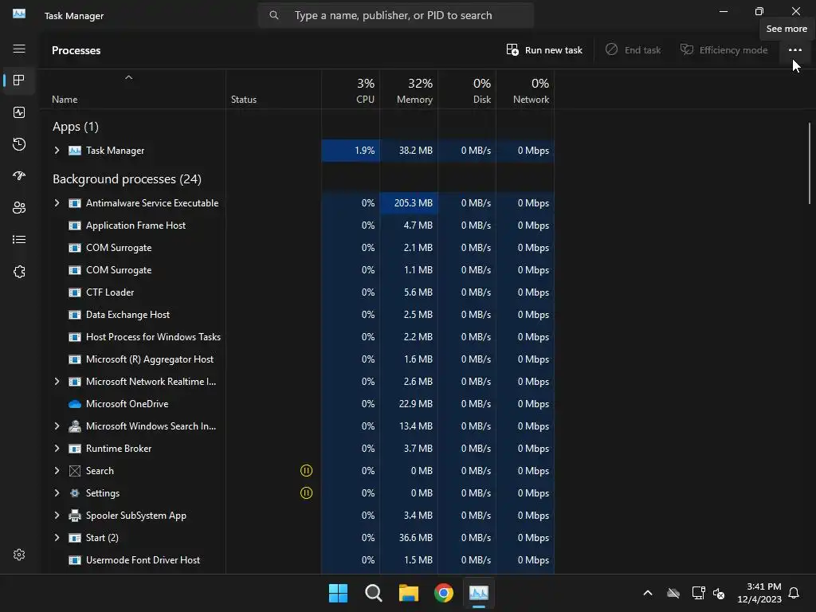Click the 1.9% CPU cell for Task Manager

pyautogui.click(x=351, y=151)
